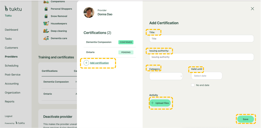Screen dimensions: 261x128
Task: Open the Dashboard menu item
Action: (x=11, y=30)
